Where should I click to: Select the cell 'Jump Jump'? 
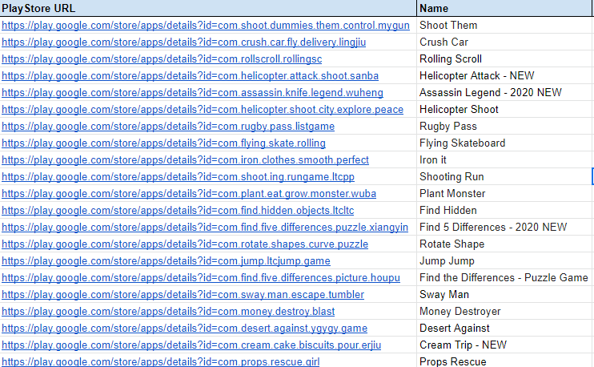point(504,261)
